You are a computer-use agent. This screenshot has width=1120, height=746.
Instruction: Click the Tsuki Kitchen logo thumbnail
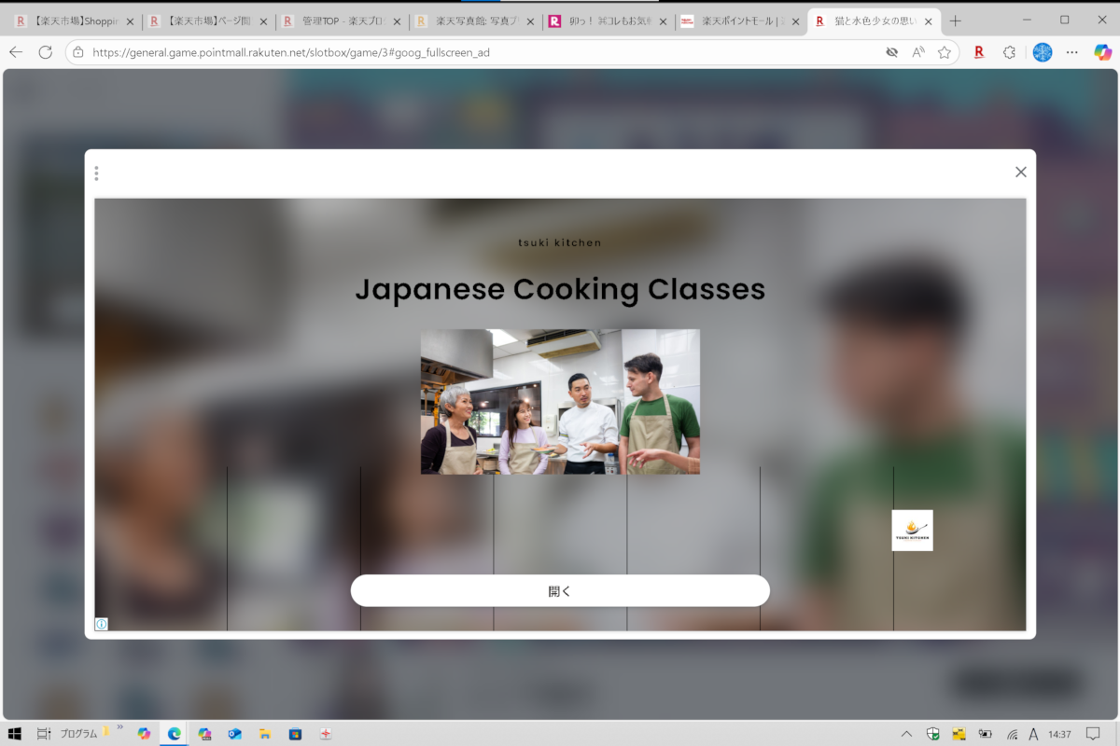912,531
